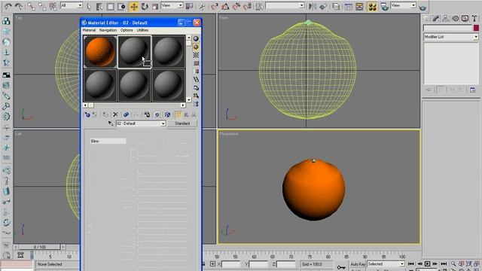Toggle the 3D Snaps icon
The height and width of the screenshot is (271, 482).
pos(215,6)
